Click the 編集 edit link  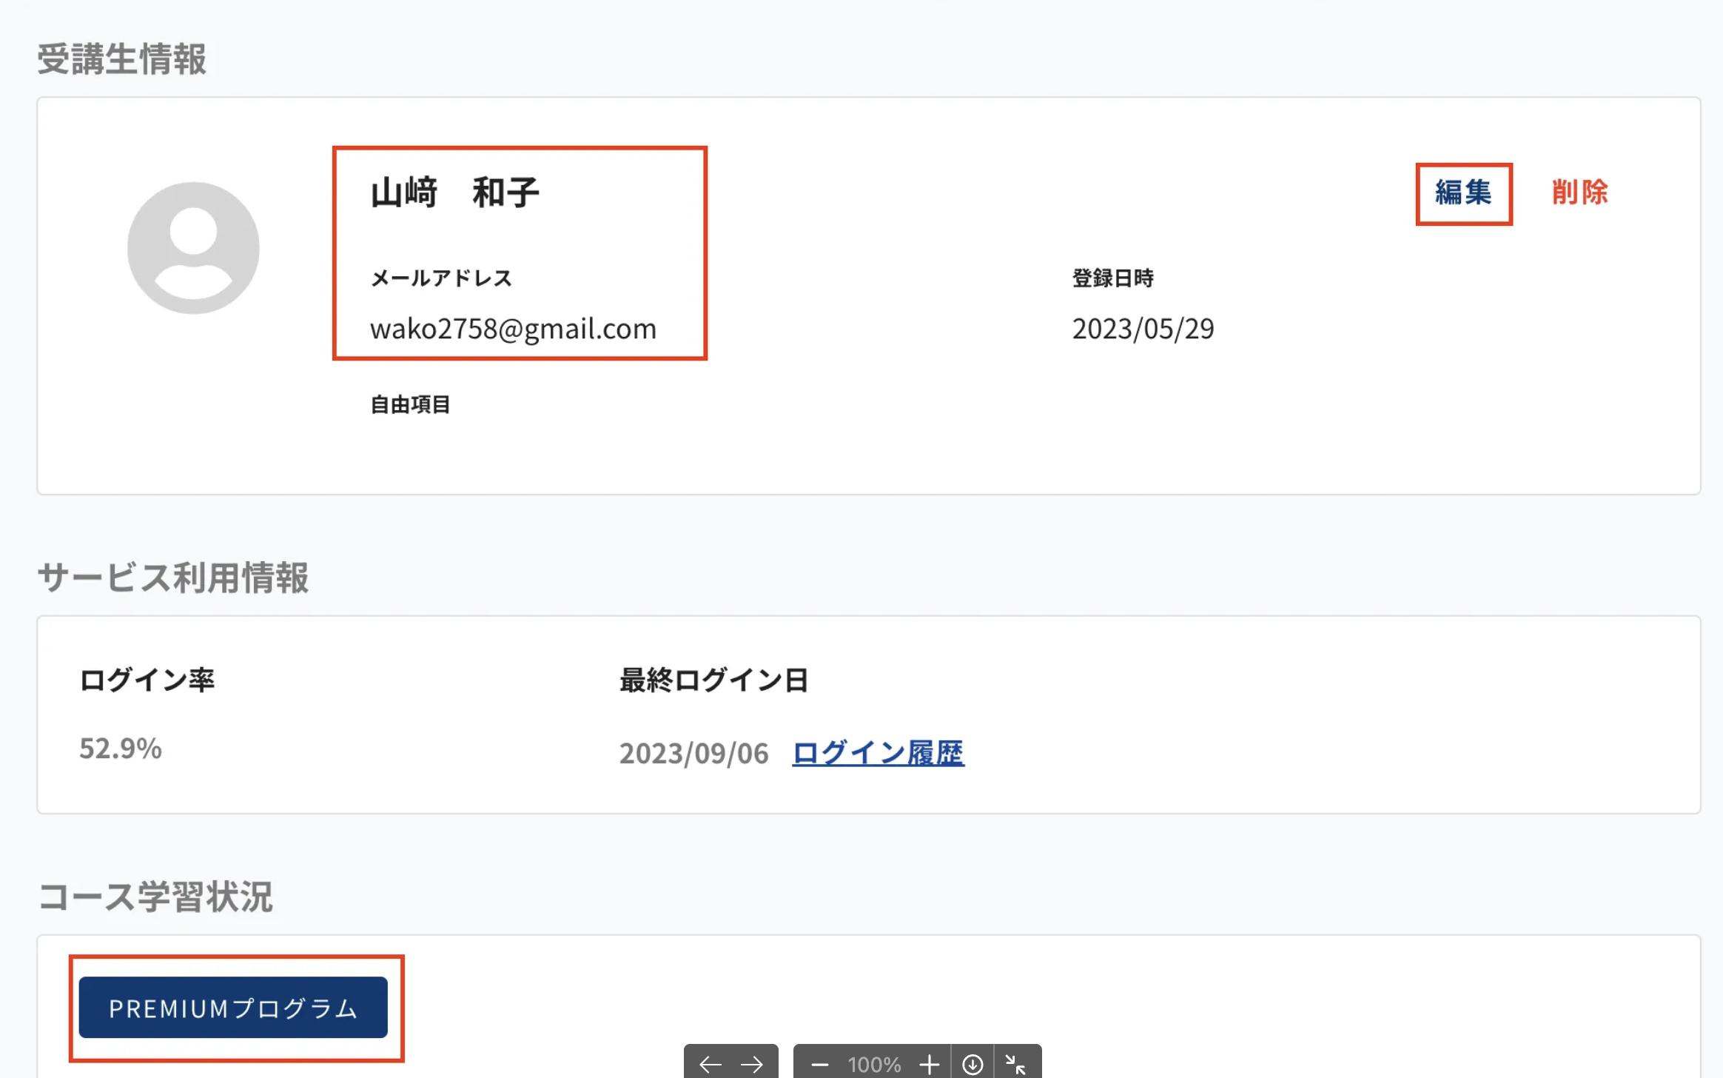[1463, 192]
